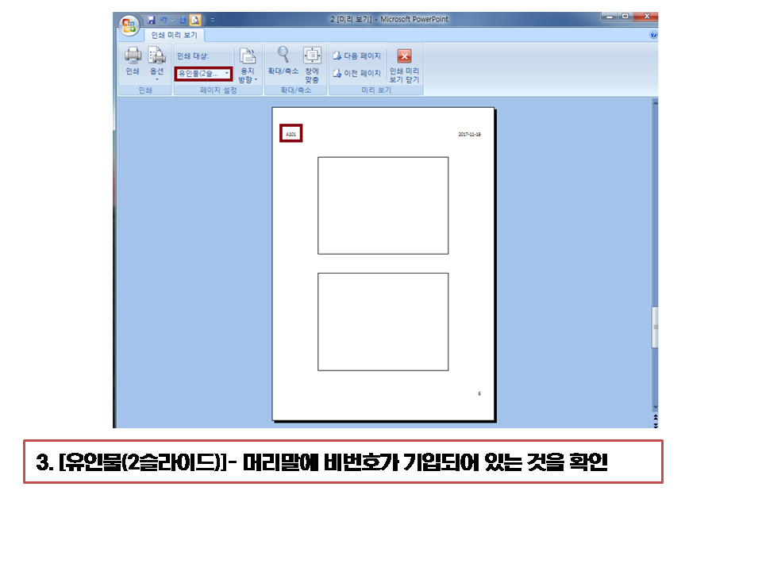Image resolution: width=762 pixels, height=571 pixels.
Task: Click the 창에 맞춤 (Fit to Window) icon
Action: 311,56
